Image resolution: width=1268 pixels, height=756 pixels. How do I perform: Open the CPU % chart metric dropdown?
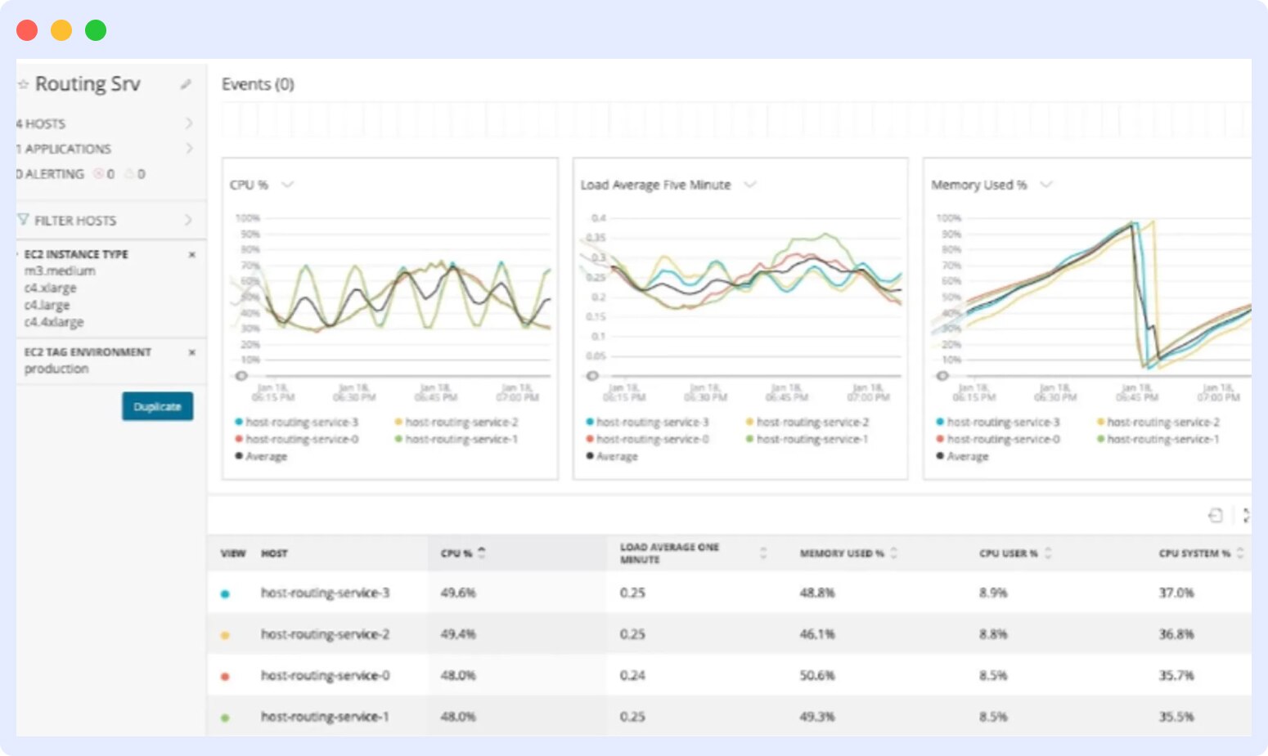point(286,185)
